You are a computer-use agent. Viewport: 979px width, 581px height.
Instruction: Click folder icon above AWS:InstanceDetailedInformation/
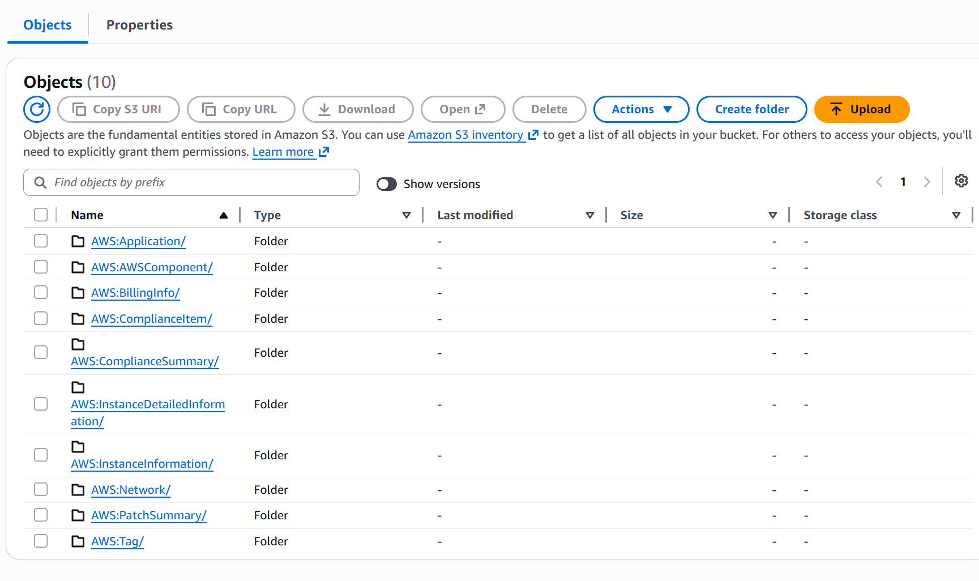[x=78, y=387]
